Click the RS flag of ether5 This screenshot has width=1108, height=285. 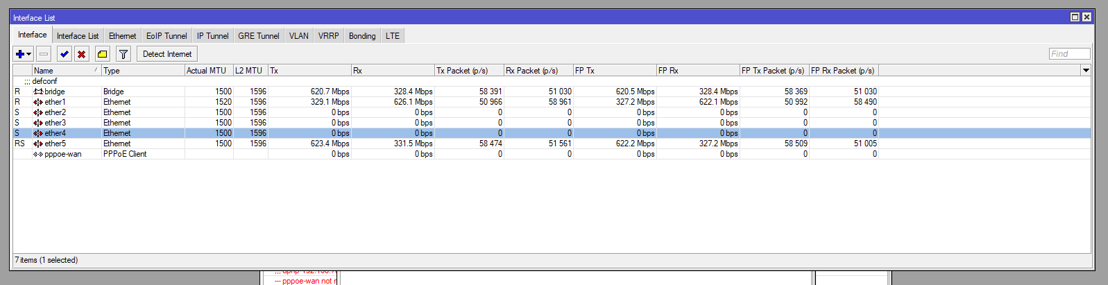tap(19, 144)
